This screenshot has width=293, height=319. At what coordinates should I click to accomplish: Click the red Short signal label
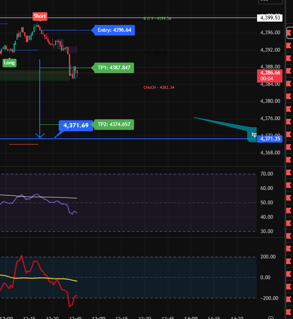pos(40,16)
